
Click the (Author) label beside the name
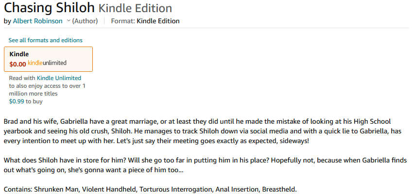click(85, 21)
